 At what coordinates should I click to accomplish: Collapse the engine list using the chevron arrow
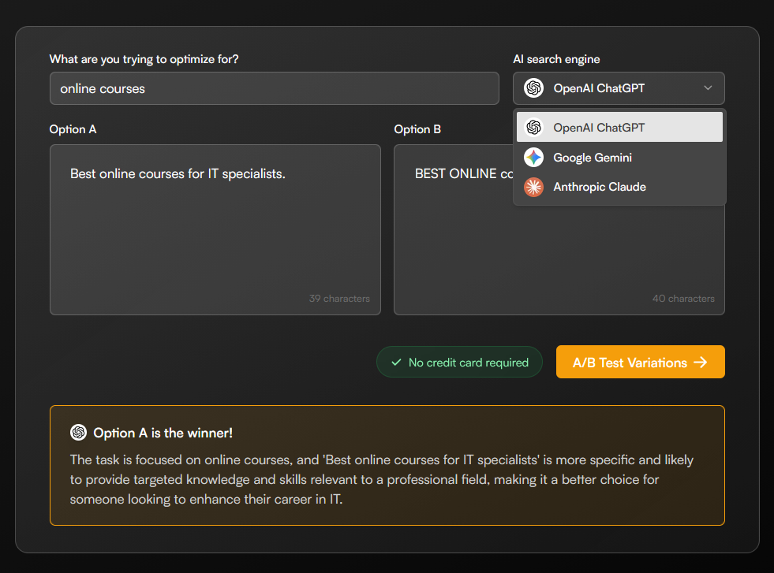(708, 88)
